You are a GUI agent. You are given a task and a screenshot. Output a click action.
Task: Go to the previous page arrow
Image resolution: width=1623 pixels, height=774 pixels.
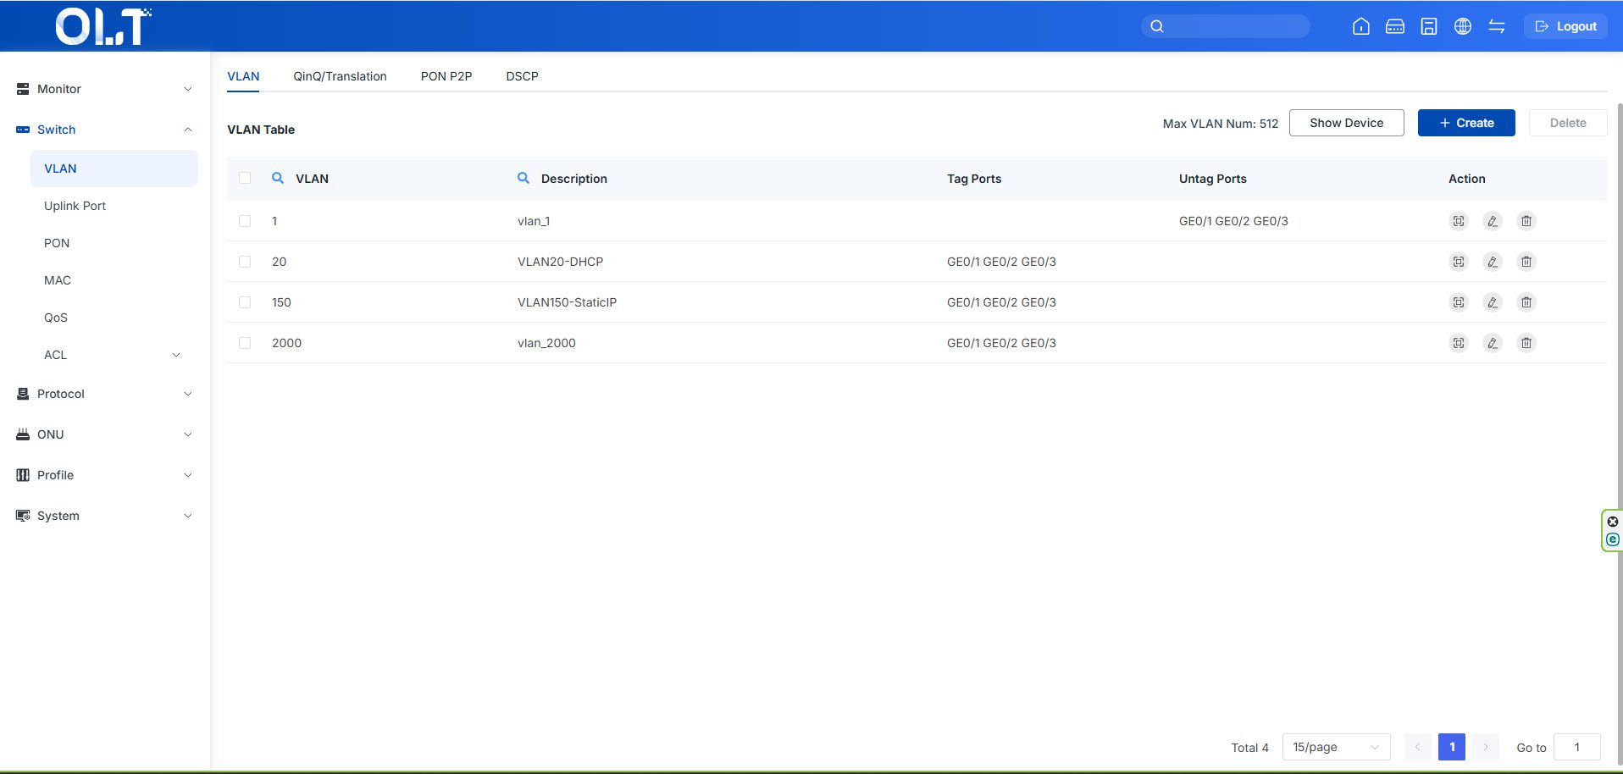click(x=1417, y=747)
